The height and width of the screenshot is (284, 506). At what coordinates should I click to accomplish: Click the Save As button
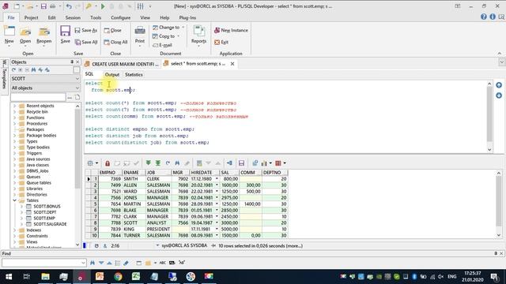(x=86, y=30)
